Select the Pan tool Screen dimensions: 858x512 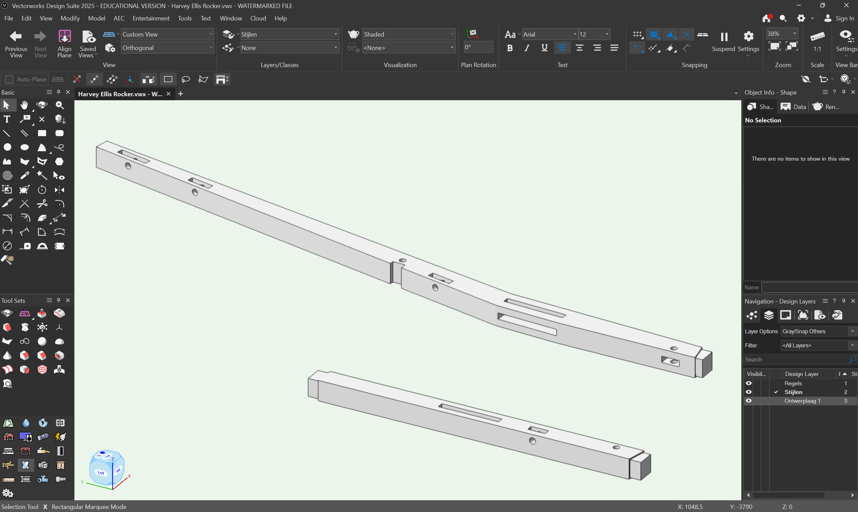(24, 105)
